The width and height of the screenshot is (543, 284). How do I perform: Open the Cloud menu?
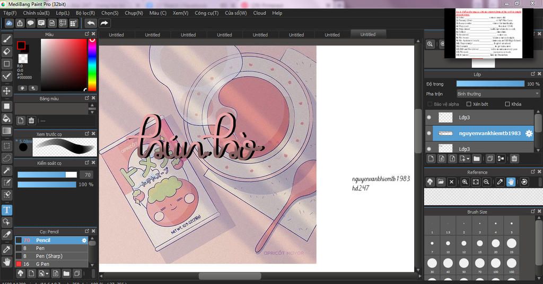259,13
